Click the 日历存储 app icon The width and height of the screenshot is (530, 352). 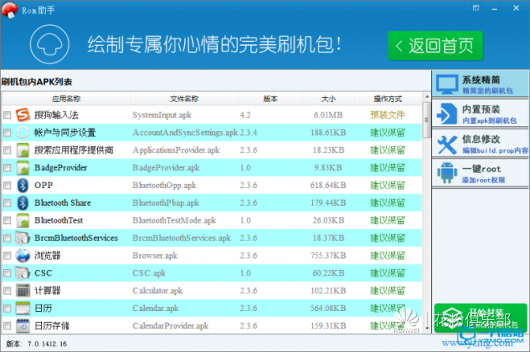(x=23, y=325)
